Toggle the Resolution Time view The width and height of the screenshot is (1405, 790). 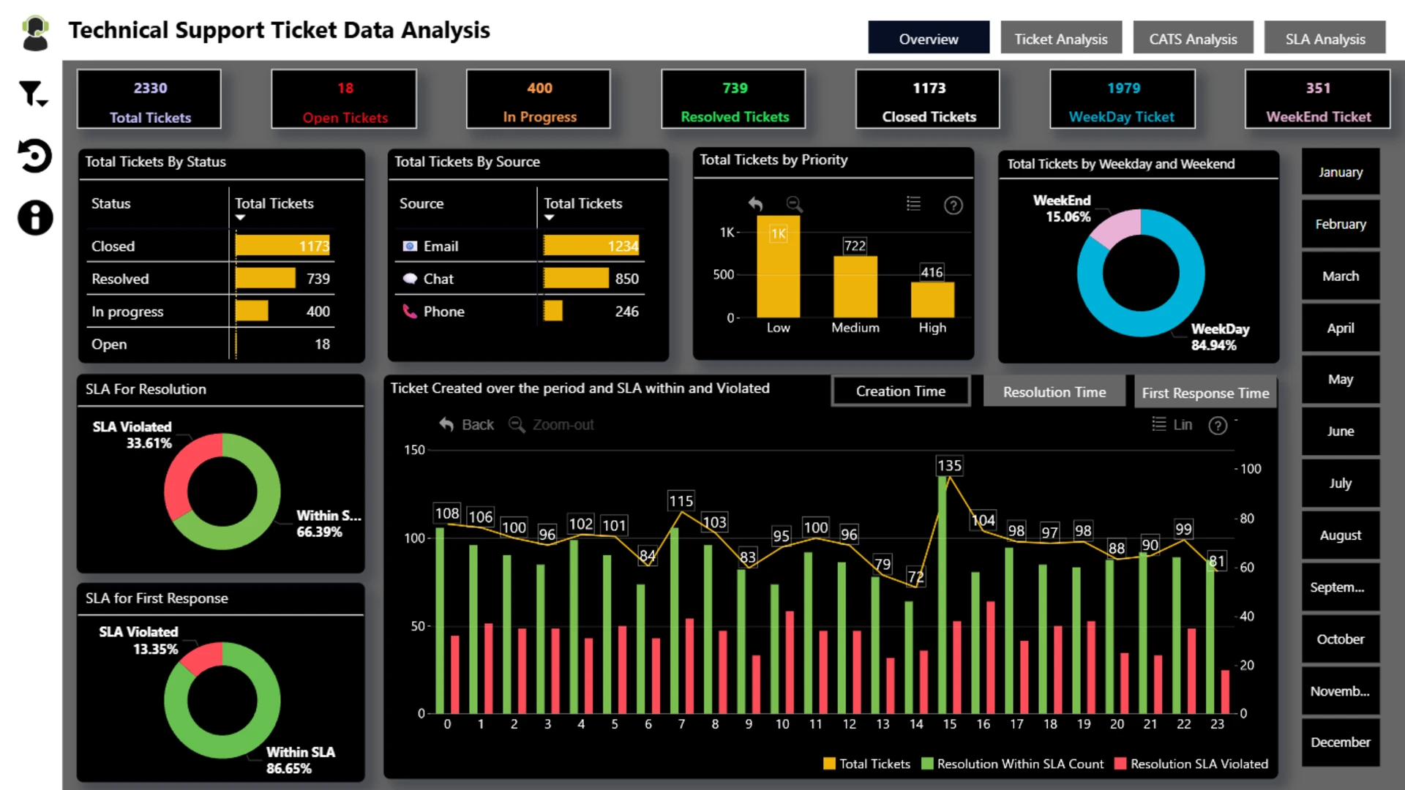[x=1054, y=392]
